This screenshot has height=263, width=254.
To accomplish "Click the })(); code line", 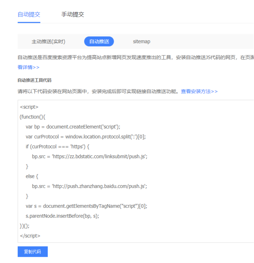I will click(25, 226).
